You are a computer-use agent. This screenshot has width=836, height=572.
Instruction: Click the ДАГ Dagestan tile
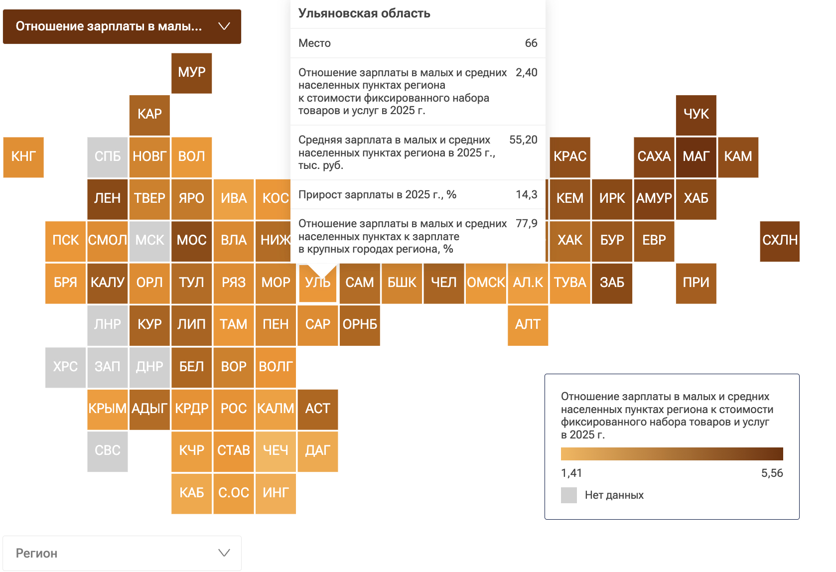pyautogui.click(x=318, y=451)
